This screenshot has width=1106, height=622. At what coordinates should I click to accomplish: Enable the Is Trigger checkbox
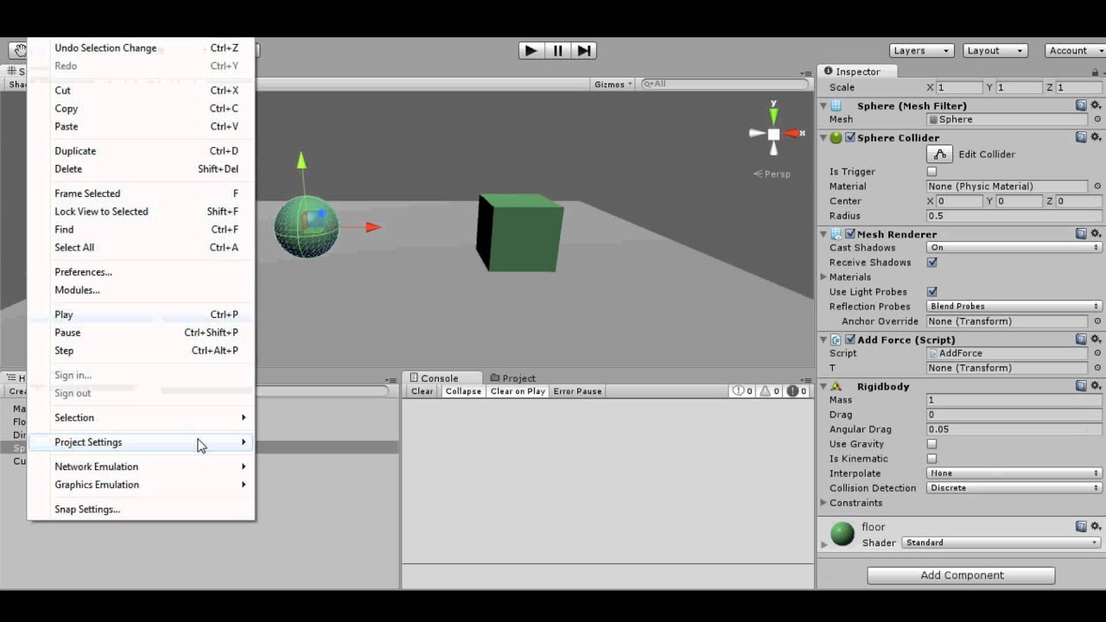(931, 172)
